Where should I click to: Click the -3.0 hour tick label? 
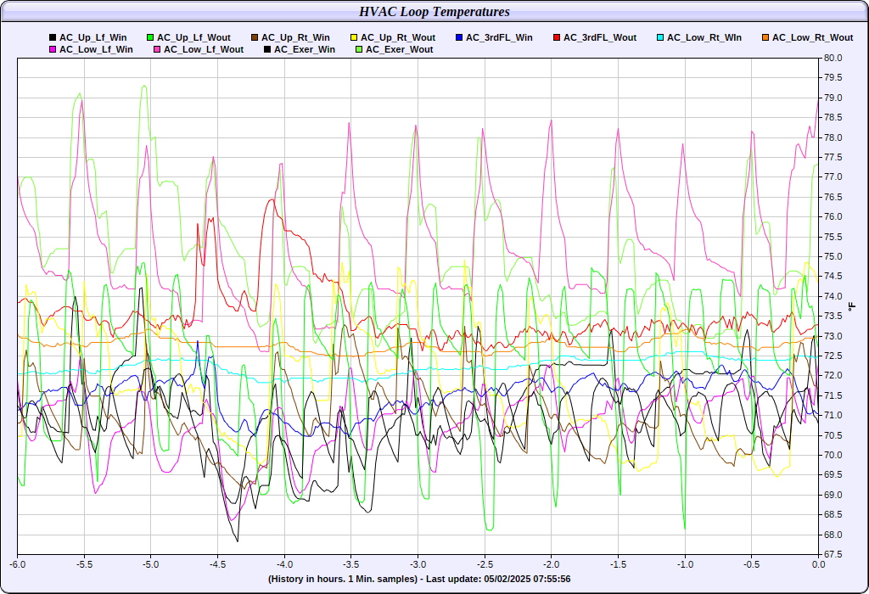point(418,564)
